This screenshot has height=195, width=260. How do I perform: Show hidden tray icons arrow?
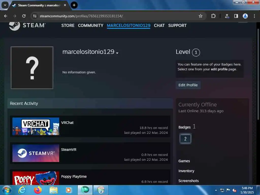[x=216, y=190]
